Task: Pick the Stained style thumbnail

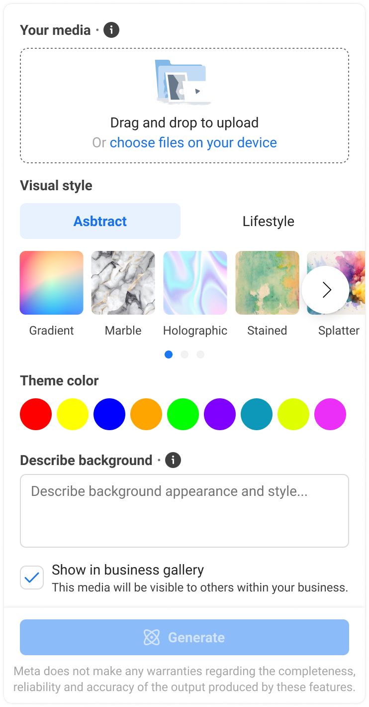Action: coord(267,283)
